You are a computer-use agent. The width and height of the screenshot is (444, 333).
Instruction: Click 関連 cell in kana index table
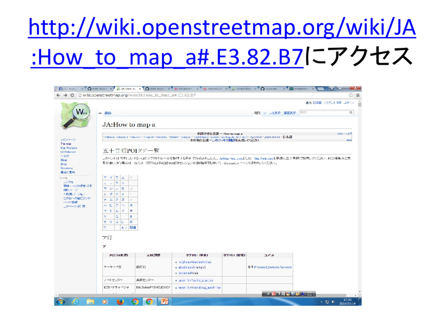tap(133, 227)
